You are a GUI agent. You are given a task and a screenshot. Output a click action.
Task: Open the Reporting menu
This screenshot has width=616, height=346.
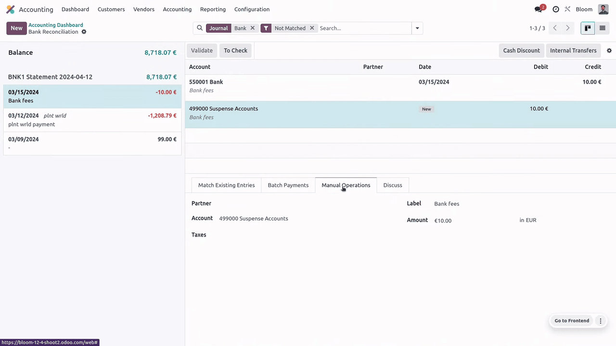tap(213, 9)
